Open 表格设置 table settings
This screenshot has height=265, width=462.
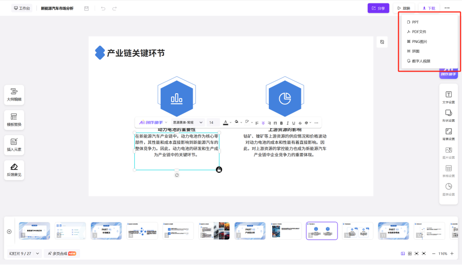click(x=449, y=171)
